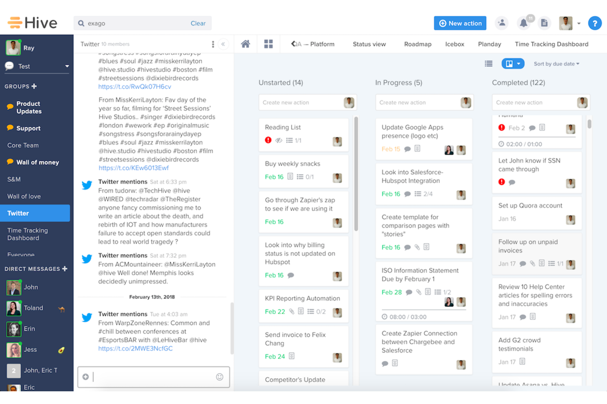
Task: Switch to list layout view icon
Action: (x=488, y=63)
